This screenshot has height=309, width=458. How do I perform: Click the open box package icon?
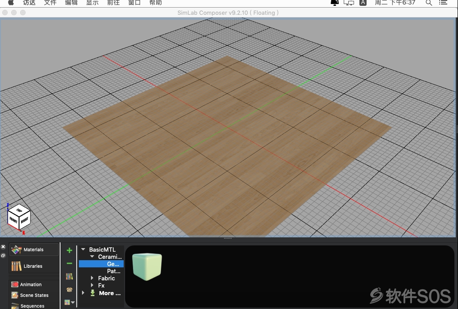coord(69,289)
